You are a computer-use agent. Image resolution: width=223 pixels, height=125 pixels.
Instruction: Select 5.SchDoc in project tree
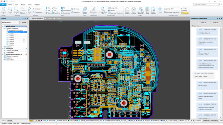click(11, 40)
